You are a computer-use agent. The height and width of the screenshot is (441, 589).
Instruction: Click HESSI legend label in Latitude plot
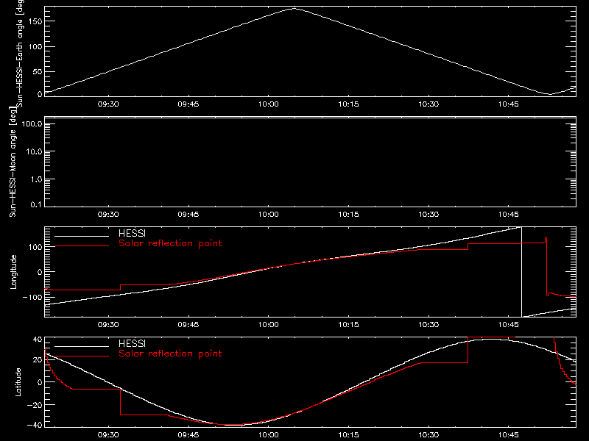pos(132,343)
